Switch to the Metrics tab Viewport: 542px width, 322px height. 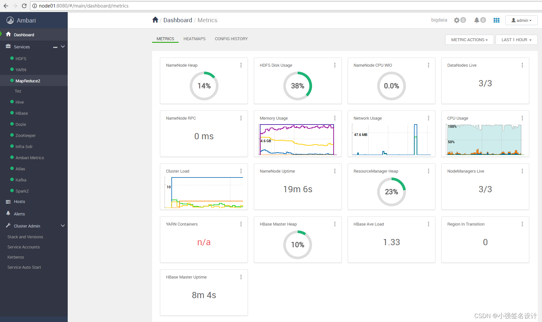(x=165, y=39)
